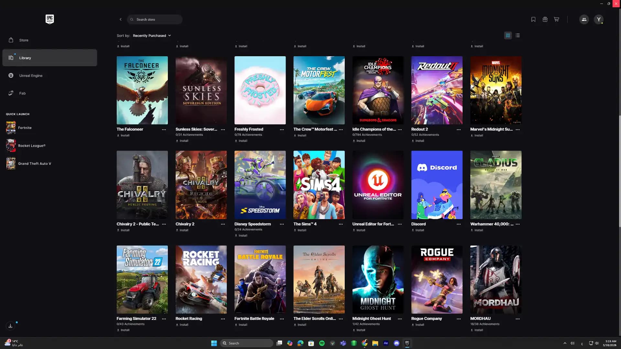Open After Effects from the taskbar
The width and height of the screenshot is (621, 349).
point(386,343)
